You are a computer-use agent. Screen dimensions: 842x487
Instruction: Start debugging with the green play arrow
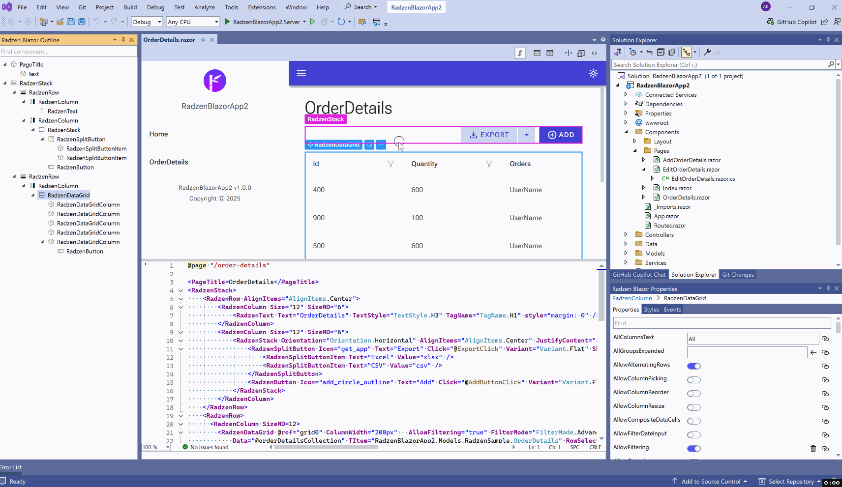pyautogui.click(x=227, y=22)
